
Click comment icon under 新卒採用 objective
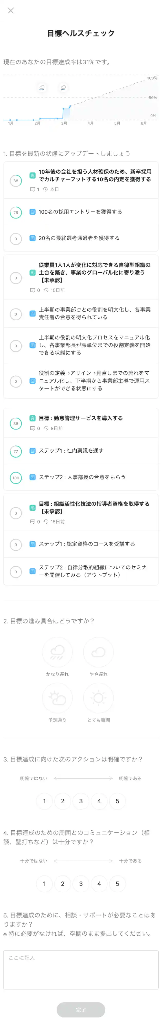33,189
